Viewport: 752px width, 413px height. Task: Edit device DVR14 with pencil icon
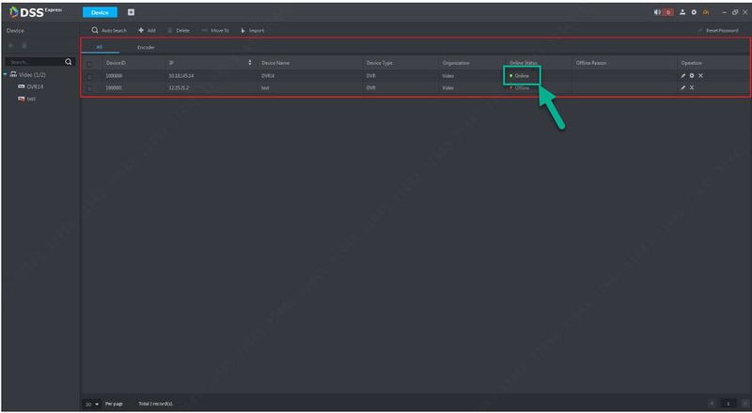tap(683, 76)
